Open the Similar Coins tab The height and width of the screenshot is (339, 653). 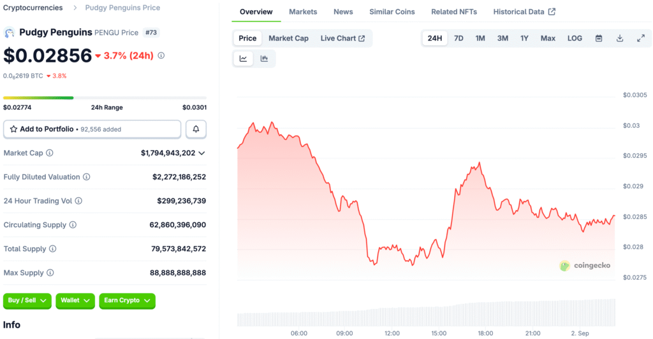pyautogui.click(x=392, y=11)
